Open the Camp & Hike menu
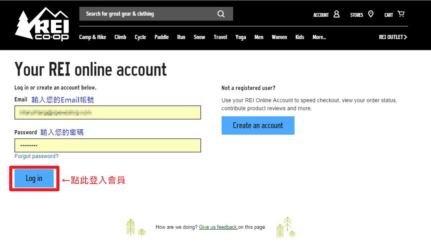 (x=93, y=37)
